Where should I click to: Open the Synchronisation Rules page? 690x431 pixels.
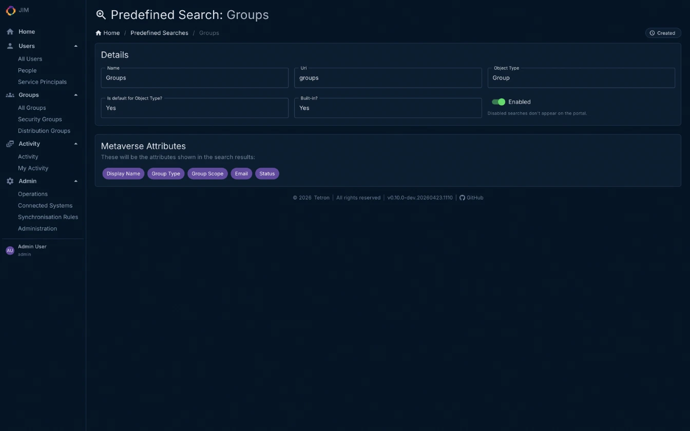48,217
